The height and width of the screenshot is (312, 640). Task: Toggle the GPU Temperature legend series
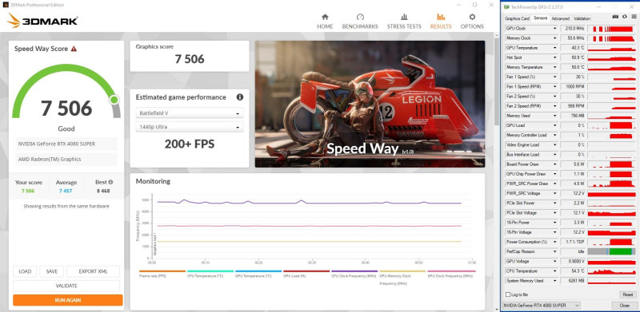click(258, 274)
